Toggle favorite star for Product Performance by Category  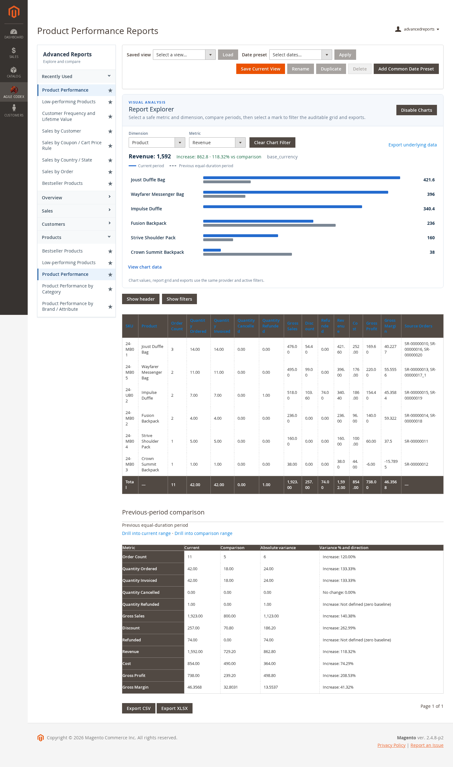110,289
